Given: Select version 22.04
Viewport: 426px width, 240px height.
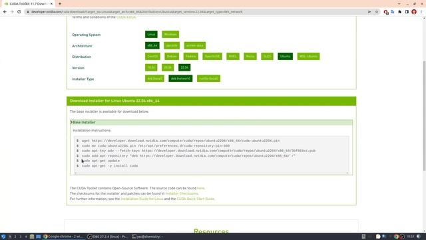Looking at the screenshot, I should (x=184, y=67).
